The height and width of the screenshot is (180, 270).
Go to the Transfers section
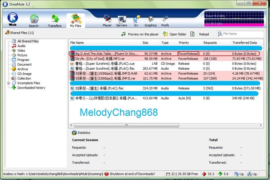click(55, 21)
